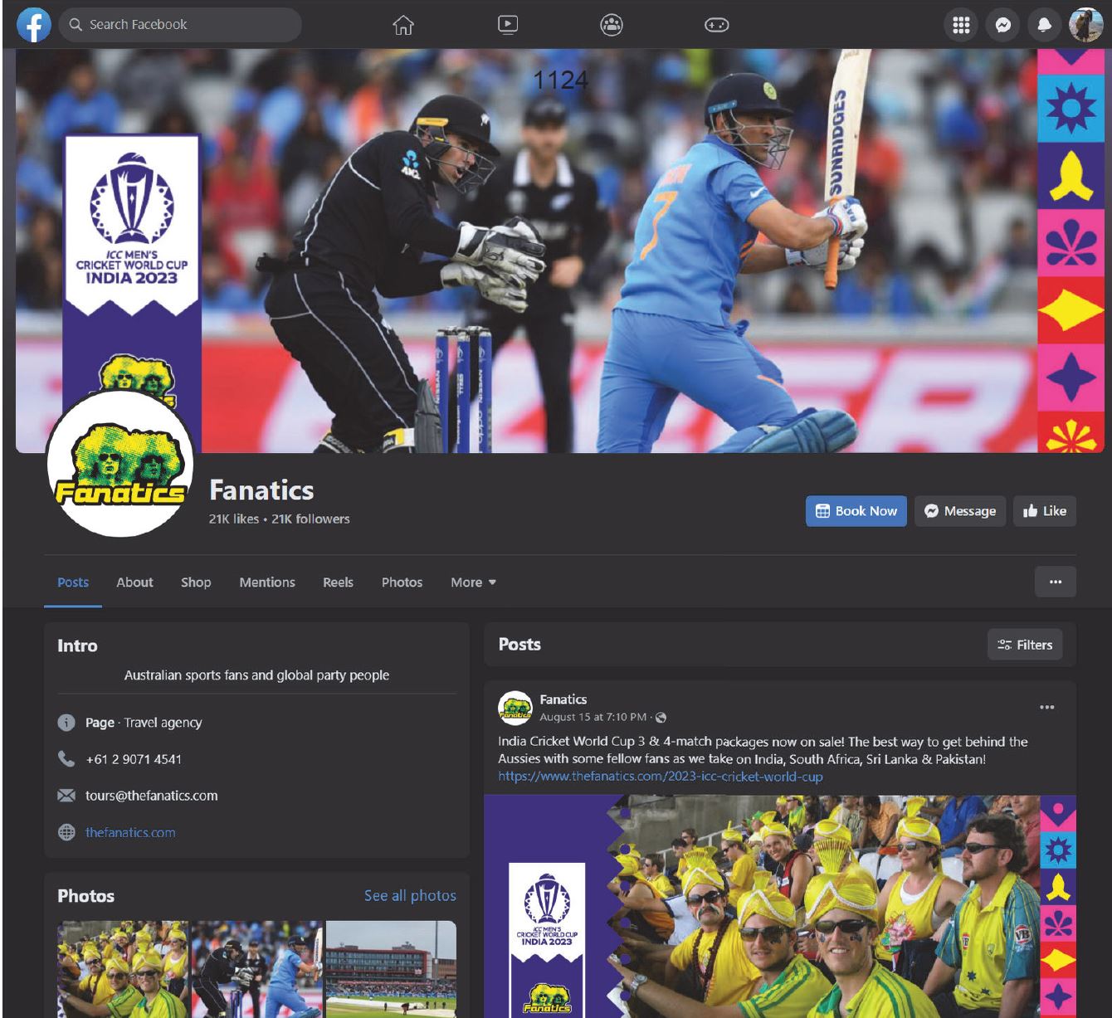Open the Messenger icon in top bar
The width and height of the screenshot is (1112, 1018).
(x=1002, y=25)
